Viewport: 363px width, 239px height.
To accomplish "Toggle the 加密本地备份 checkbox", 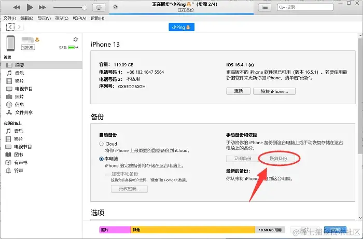I will click(107, 174).
